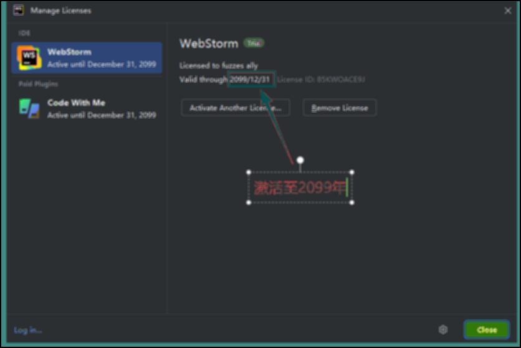Click the green Close button
This screenshot has height=348, width=521.
tap(487, 330)
